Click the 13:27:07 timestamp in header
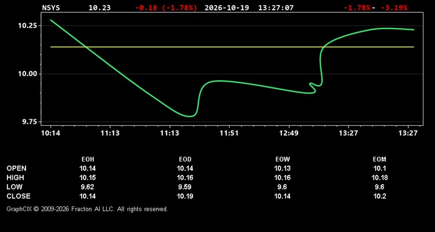 (x=275, y=8)
